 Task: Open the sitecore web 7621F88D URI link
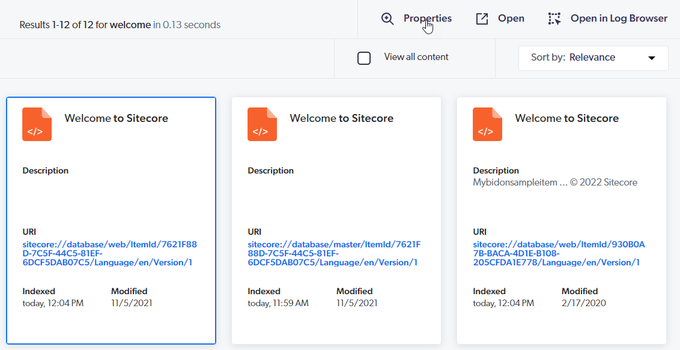(x=110, y=253)
